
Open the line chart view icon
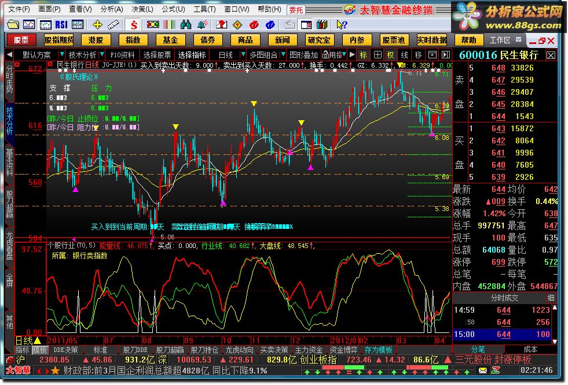pyautogui.click(x=29, y=25)
